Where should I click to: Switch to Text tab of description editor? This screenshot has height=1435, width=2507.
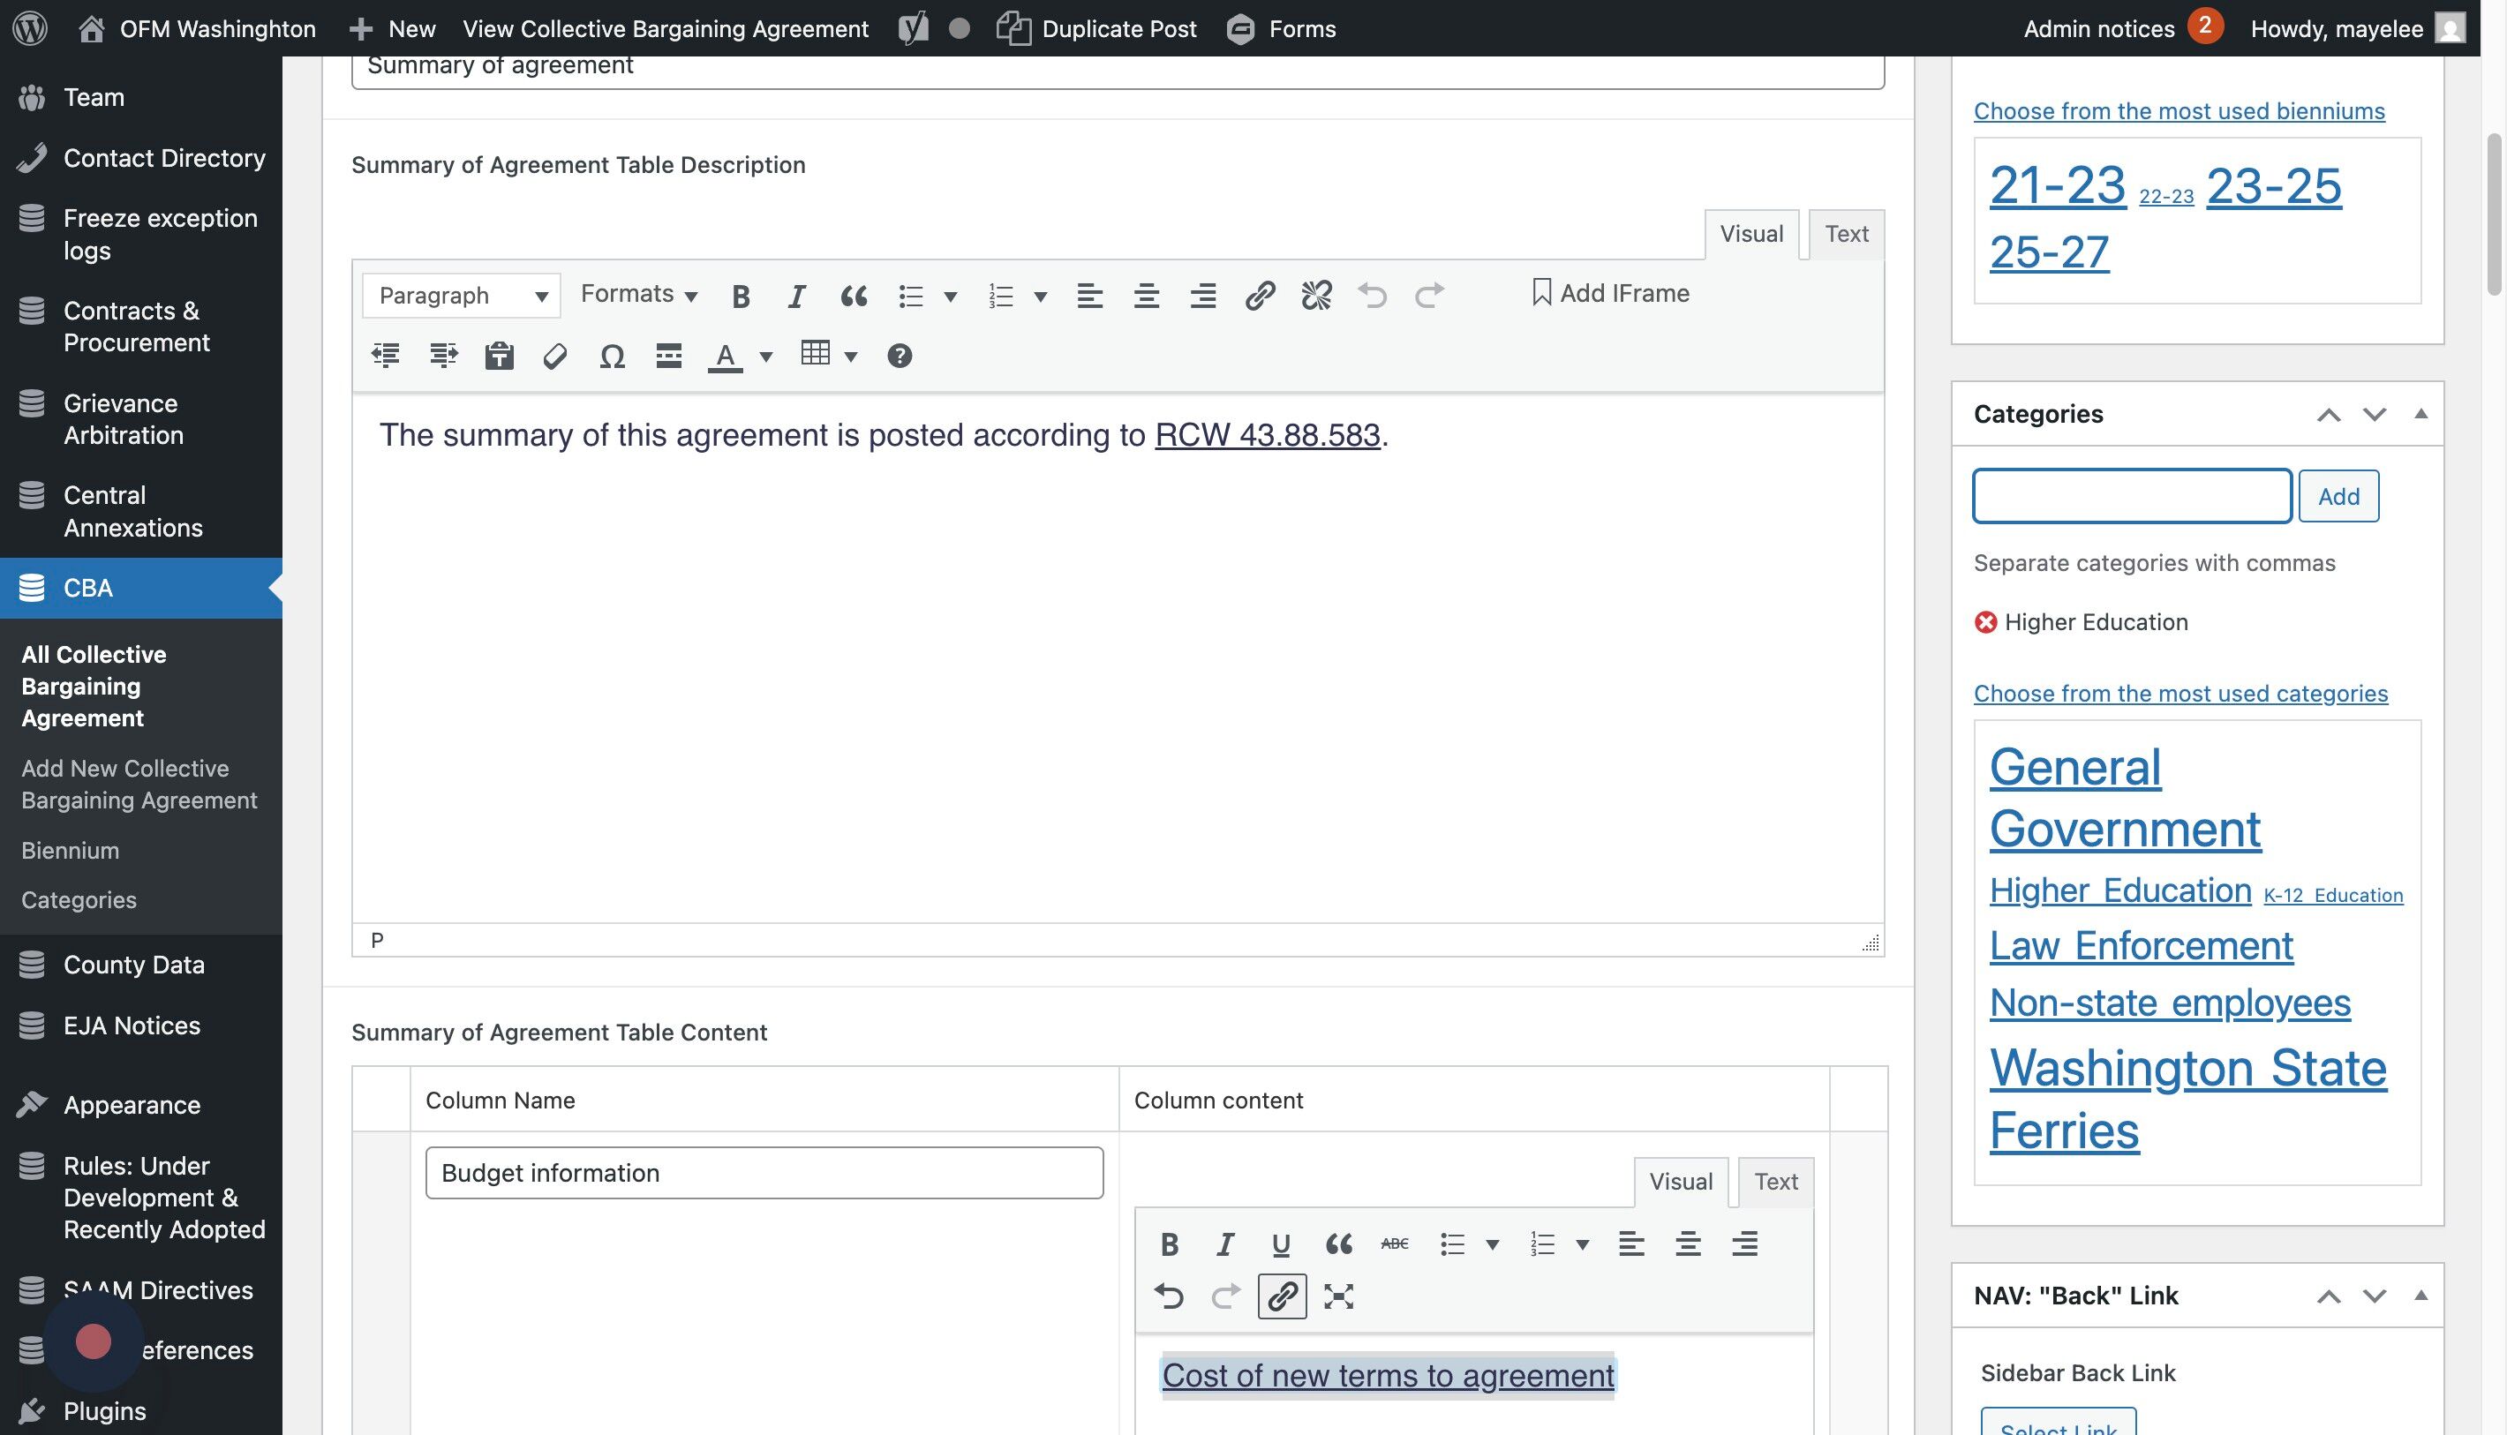point(1846,235)
